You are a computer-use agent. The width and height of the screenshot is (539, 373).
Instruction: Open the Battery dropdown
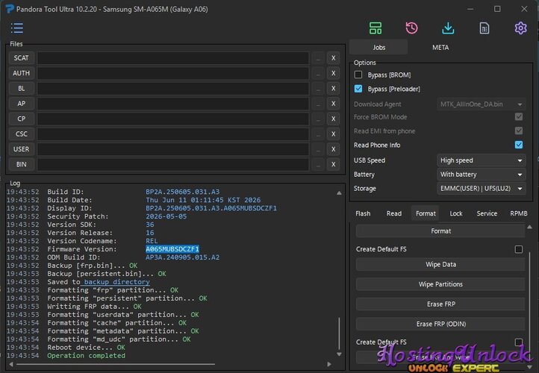pos(481,175)
